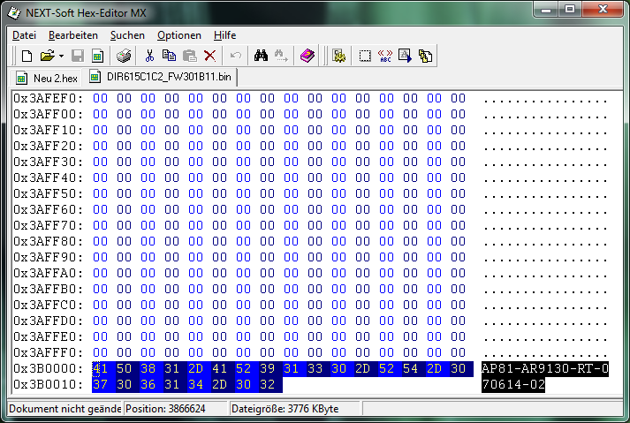Screen dimensions: 630x423
Task: Open help via the purple book icon
Action: [x=307, y=56]
